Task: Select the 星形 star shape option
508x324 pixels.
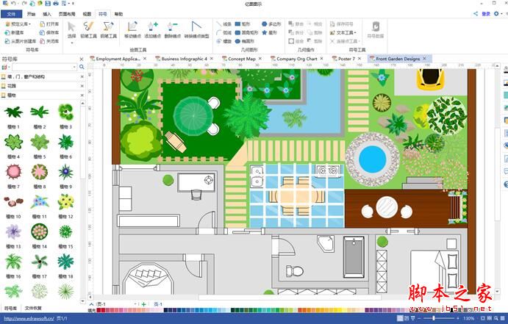Action: (270, 32)
